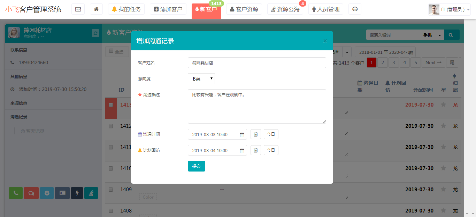Open the headset support icon

click(355, 9)
